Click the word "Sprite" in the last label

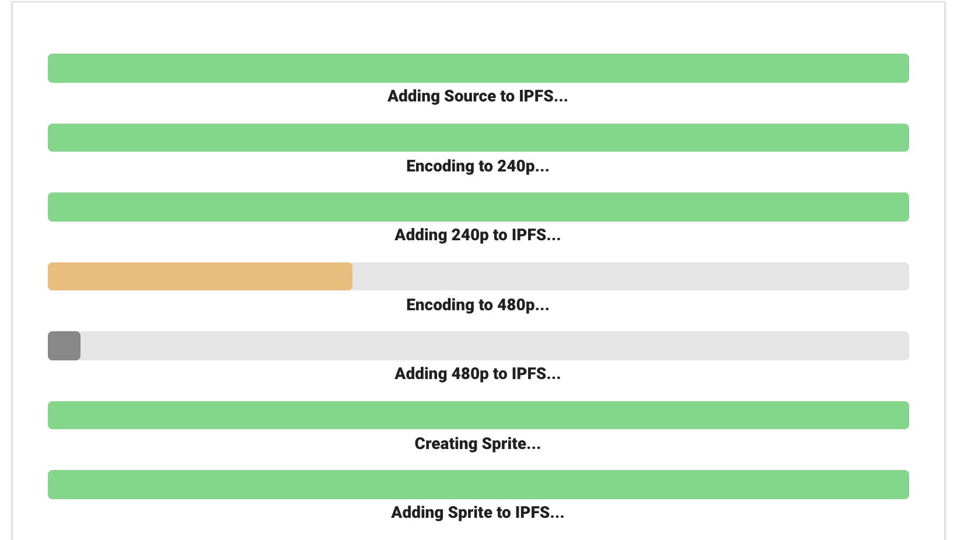pos(470,513)
